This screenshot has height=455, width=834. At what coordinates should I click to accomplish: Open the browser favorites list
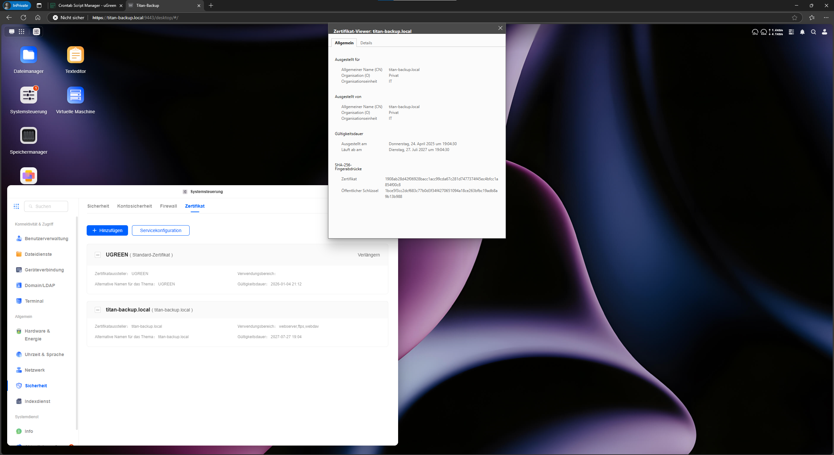pyautogui.click(x=812, y=18)
